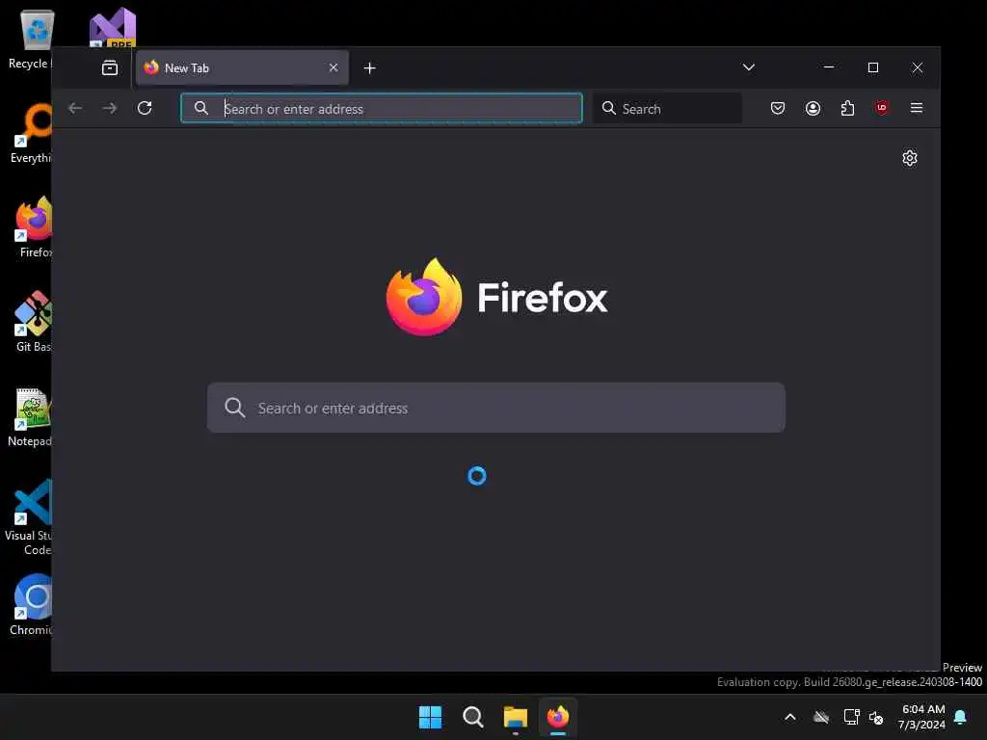Screen dimensions: 987x740
Task: Open Save to Pocket button
Action: pyautogui.click(x=778, y=108)
